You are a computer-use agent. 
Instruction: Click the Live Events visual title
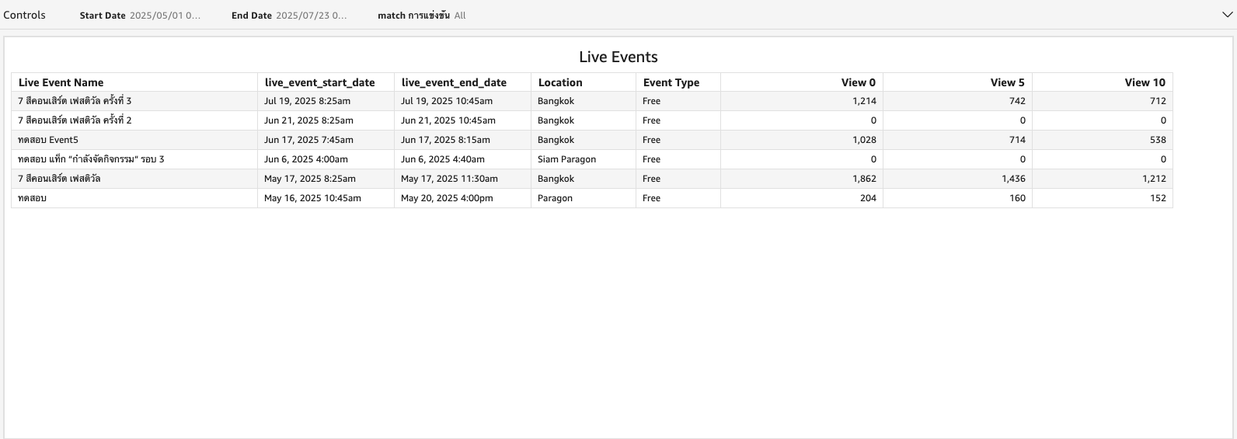(x=618, y=57)
